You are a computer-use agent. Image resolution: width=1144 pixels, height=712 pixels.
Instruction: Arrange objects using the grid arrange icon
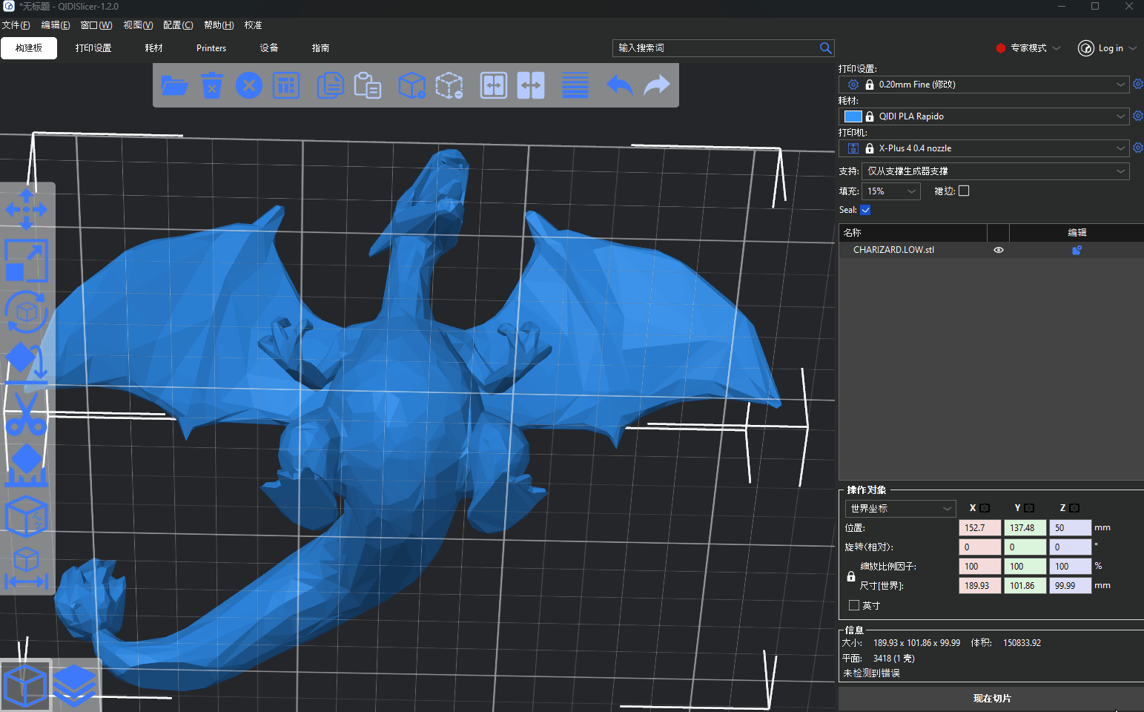[286, 85]
